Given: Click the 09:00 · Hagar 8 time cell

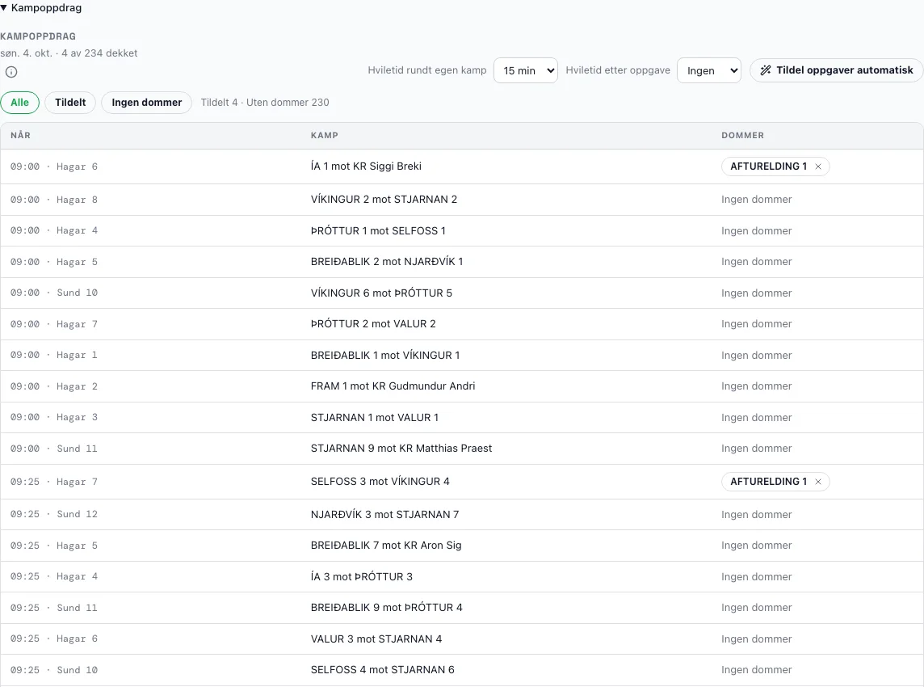Looking at the screenshot, I should pos(54,200).
